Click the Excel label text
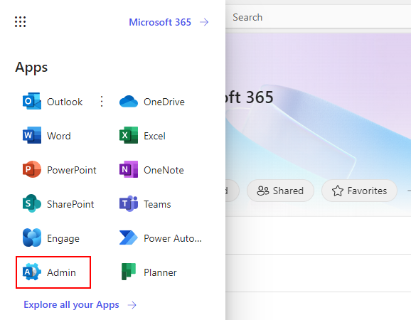411x320 pixels. 154,136
